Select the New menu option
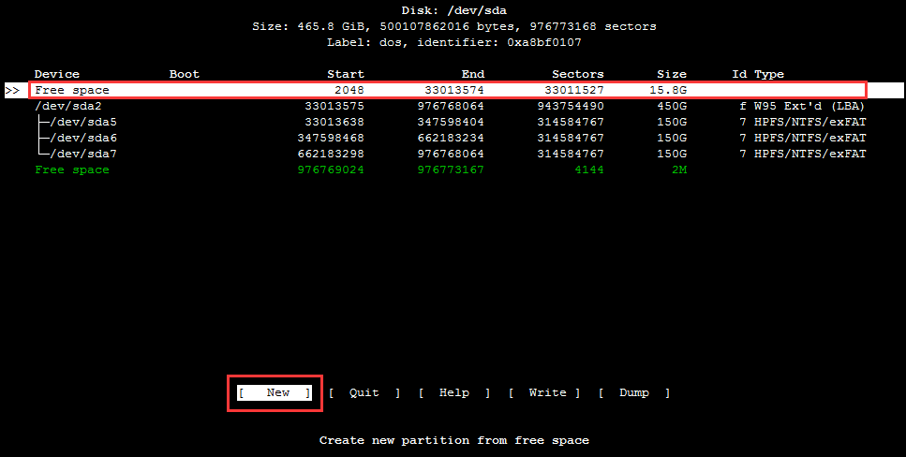This screenshot has height=457, width=906. tap(276, 393)
